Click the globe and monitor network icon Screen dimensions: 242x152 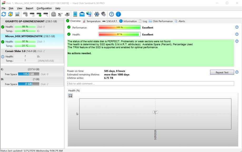[89, 14]
